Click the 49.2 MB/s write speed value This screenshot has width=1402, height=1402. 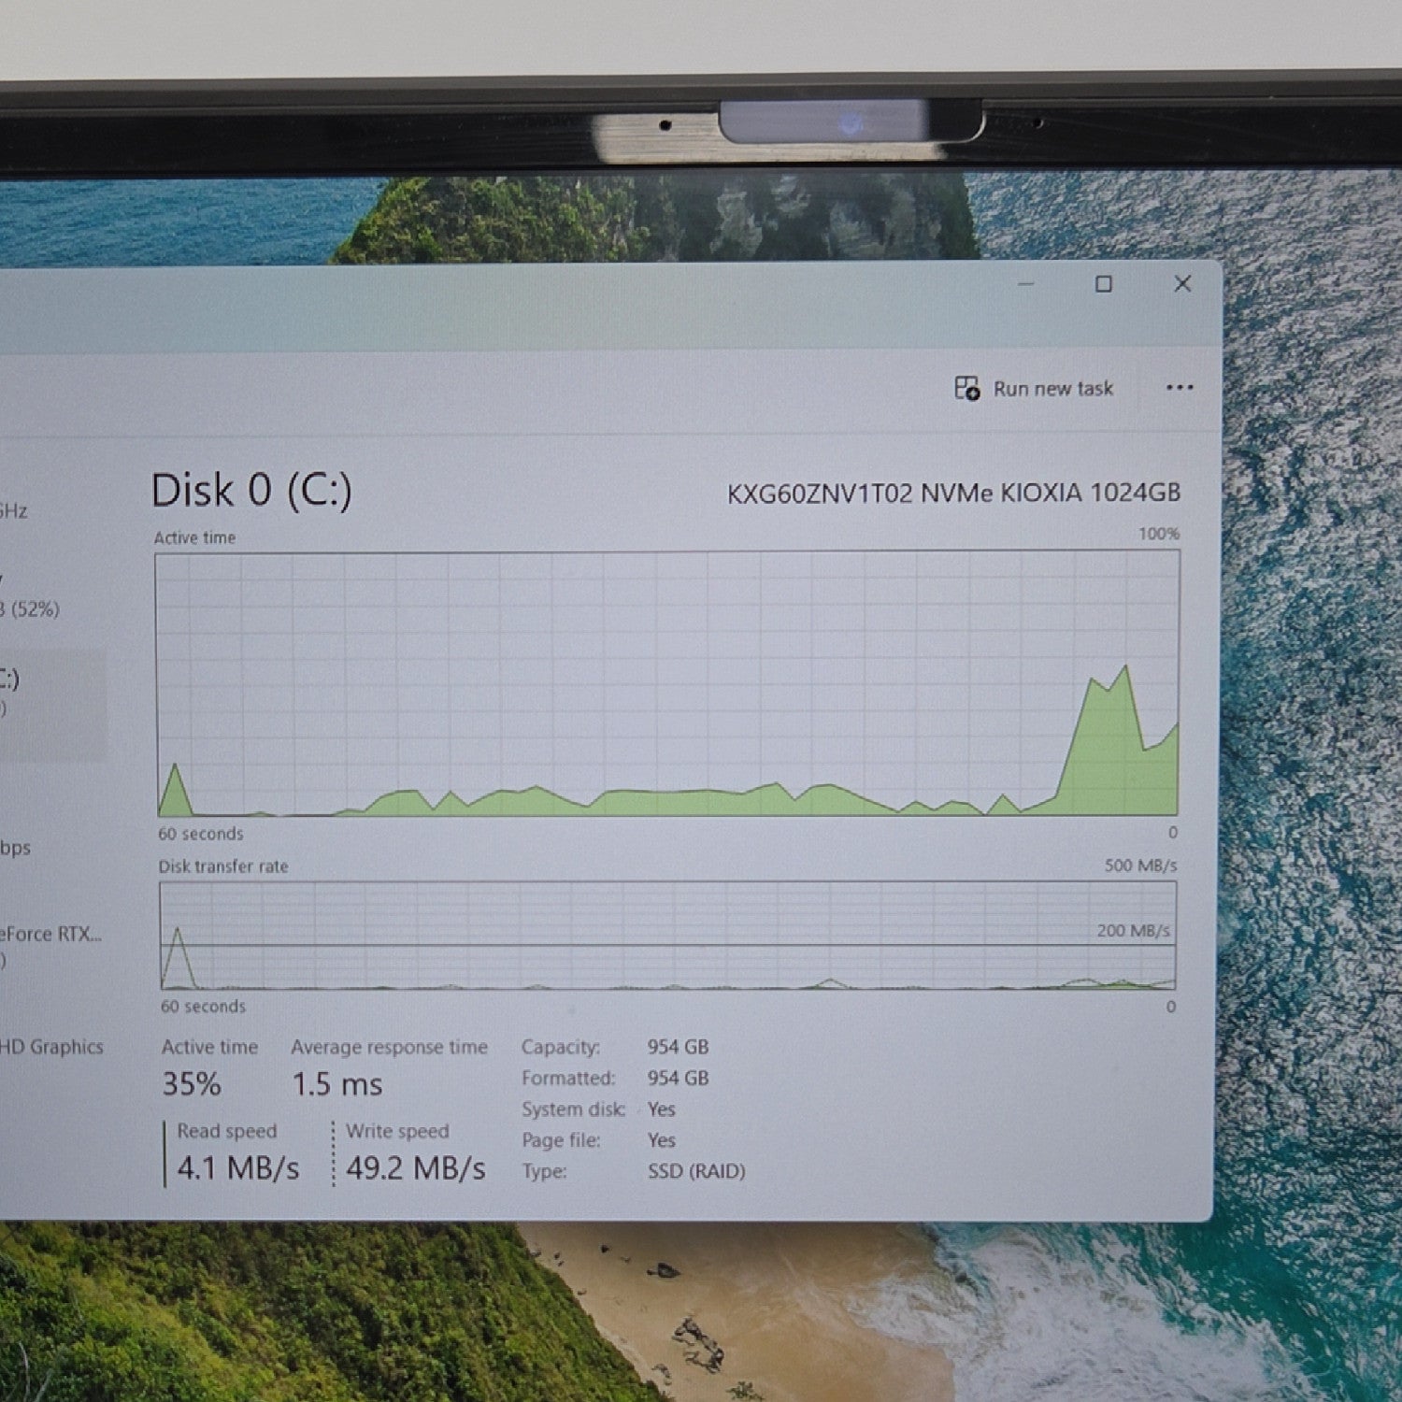click(416, 1167)
